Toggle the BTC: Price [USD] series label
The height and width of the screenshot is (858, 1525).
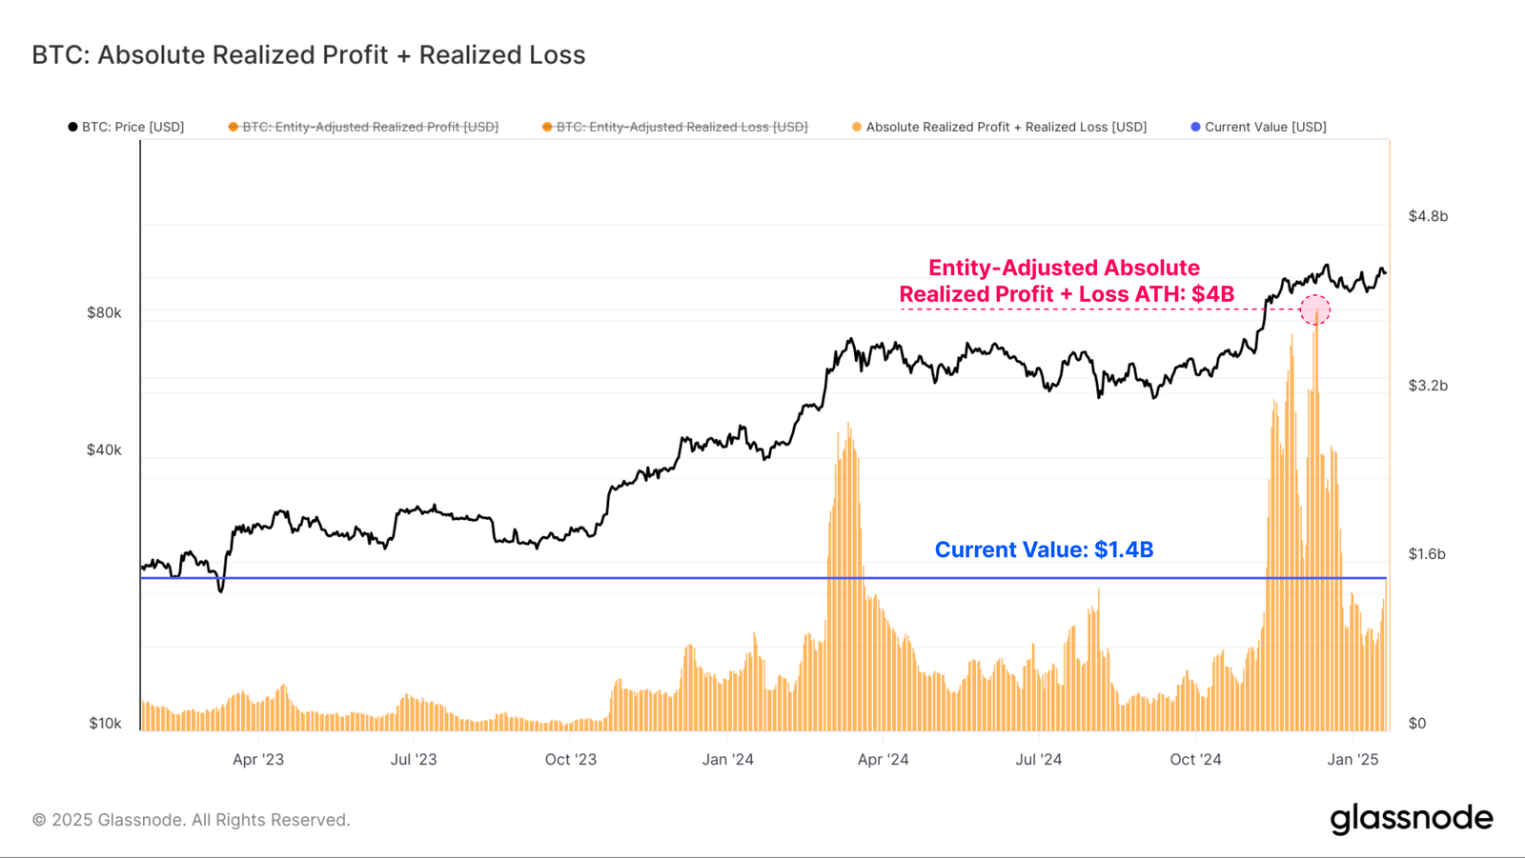point(132,127)
